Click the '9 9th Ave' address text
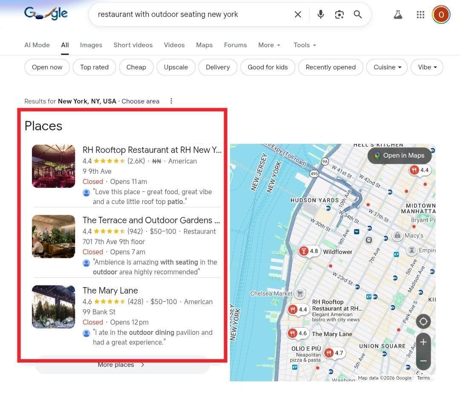The image size is (460, 395). coord(97,171)
